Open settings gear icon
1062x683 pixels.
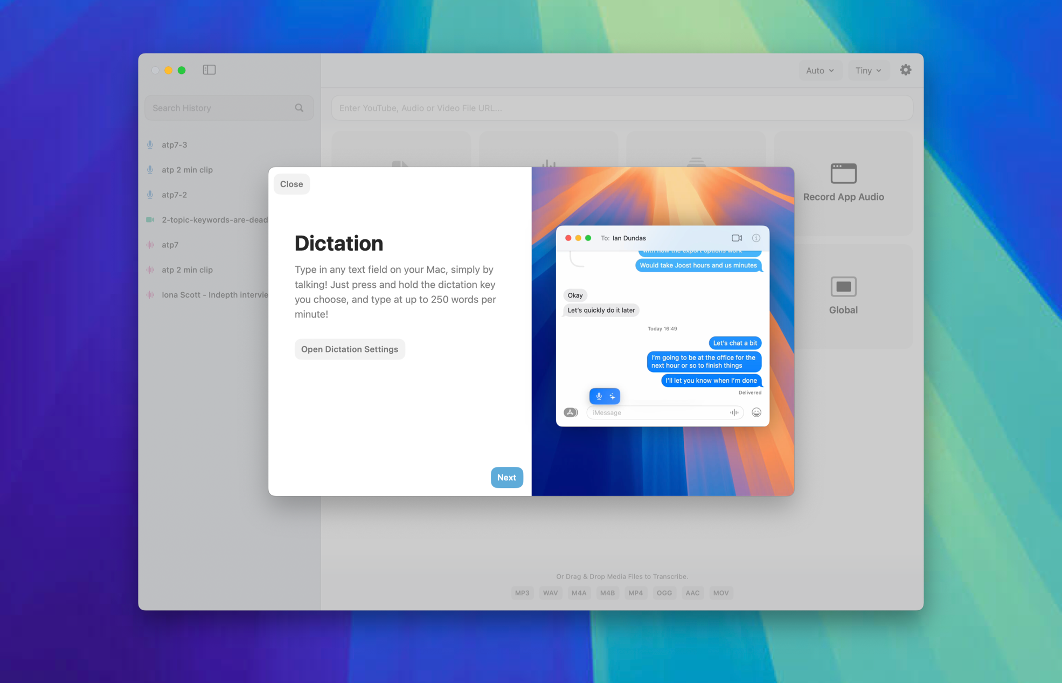(905, 70)
